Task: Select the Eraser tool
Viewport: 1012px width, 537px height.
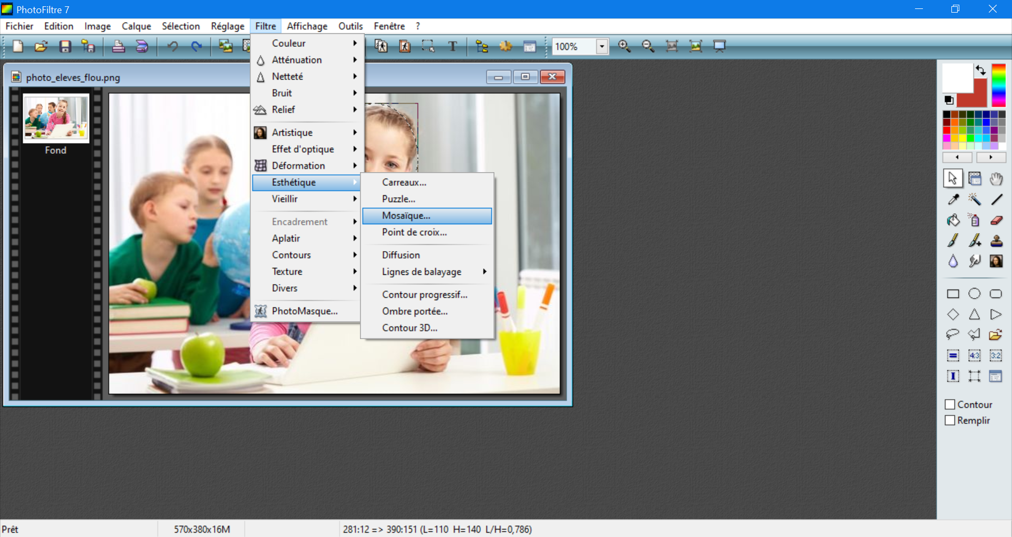Action: (x=996, y=220)
